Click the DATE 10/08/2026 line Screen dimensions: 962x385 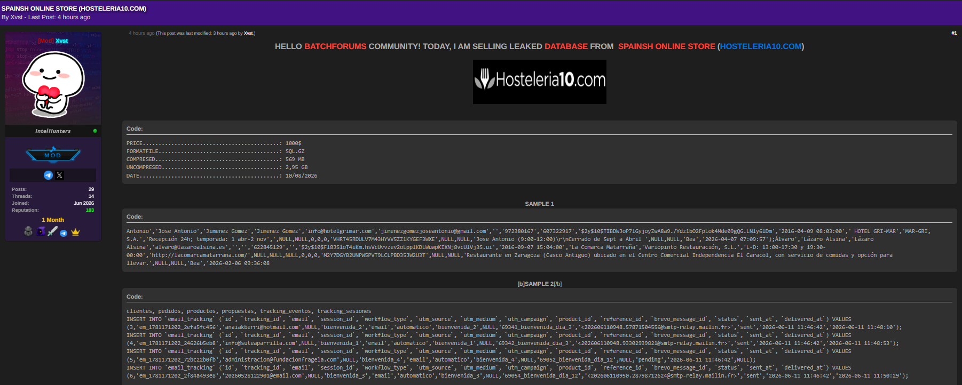(222, 176)
